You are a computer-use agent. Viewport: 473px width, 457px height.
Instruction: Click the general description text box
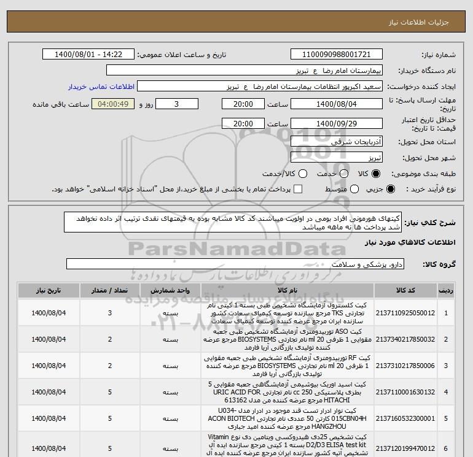(x=233, y=222)
